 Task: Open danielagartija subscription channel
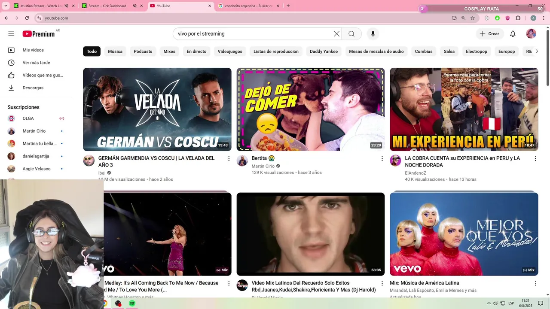[x=36, y=156]
